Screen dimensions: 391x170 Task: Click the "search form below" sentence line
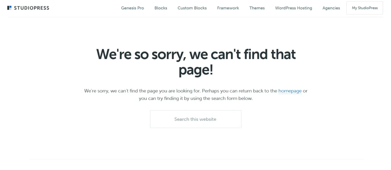click(196, 98)
